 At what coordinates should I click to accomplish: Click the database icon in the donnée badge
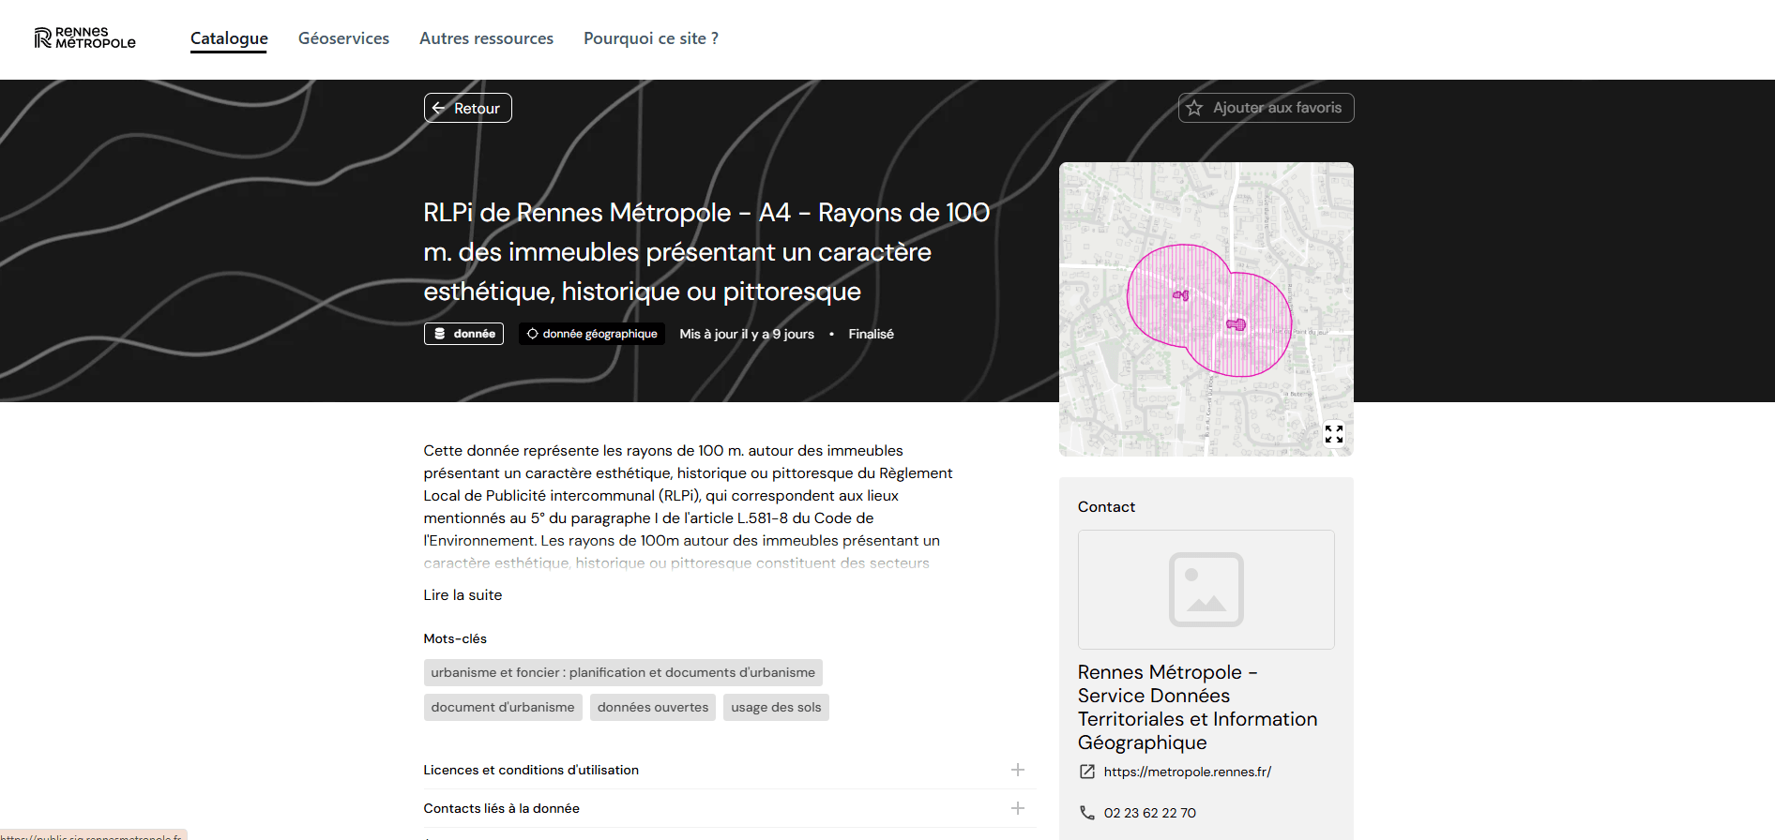click(x=439, y=334)
